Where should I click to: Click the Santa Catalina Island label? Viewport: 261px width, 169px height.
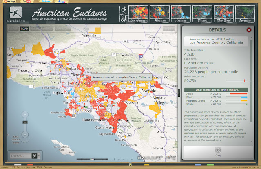coord(61,148)
